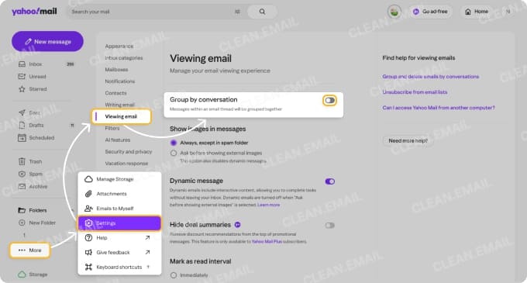Screen dimensions: 527x283
Task: Open Notifications settings
Action: coord(119,81)
